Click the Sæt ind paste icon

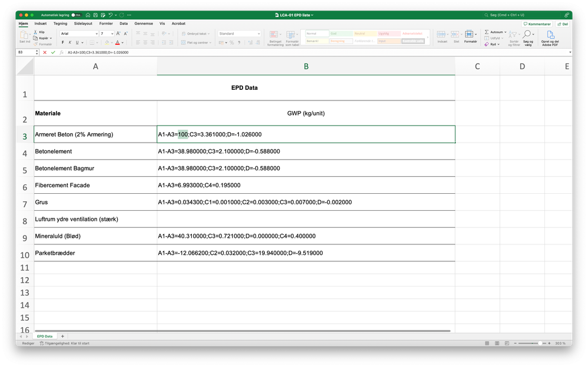25,36
